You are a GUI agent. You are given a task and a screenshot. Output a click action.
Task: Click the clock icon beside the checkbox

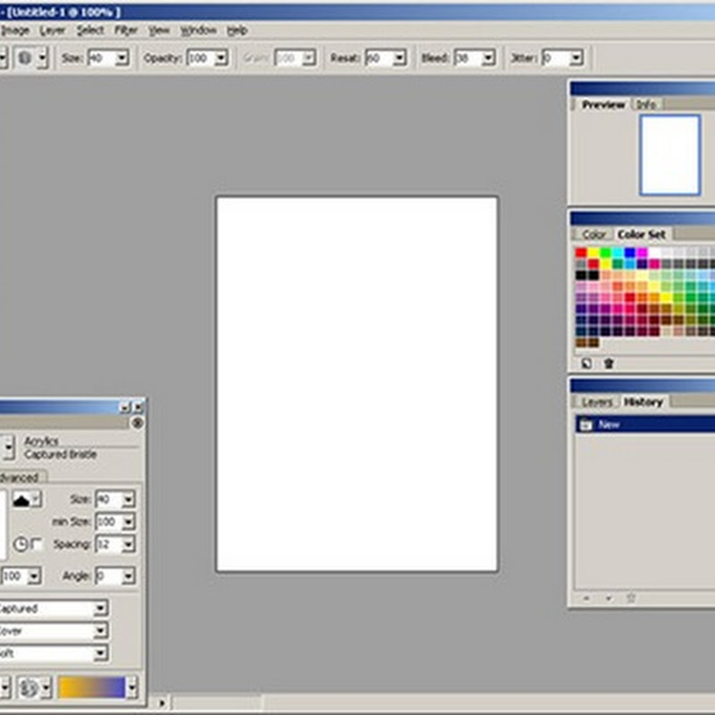(x=21, y=544)
